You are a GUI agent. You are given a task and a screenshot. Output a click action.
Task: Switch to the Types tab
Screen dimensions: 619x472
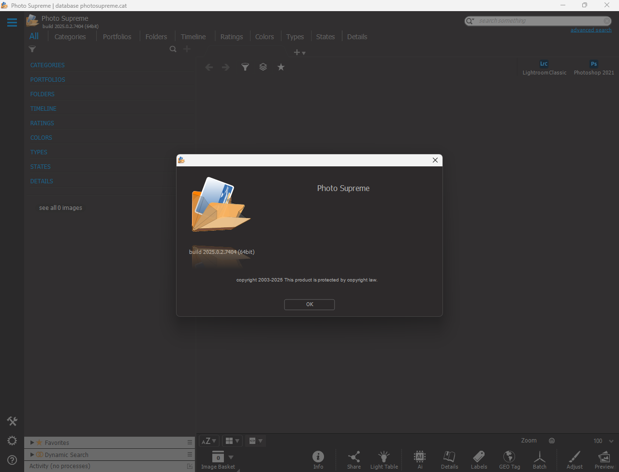295,37
